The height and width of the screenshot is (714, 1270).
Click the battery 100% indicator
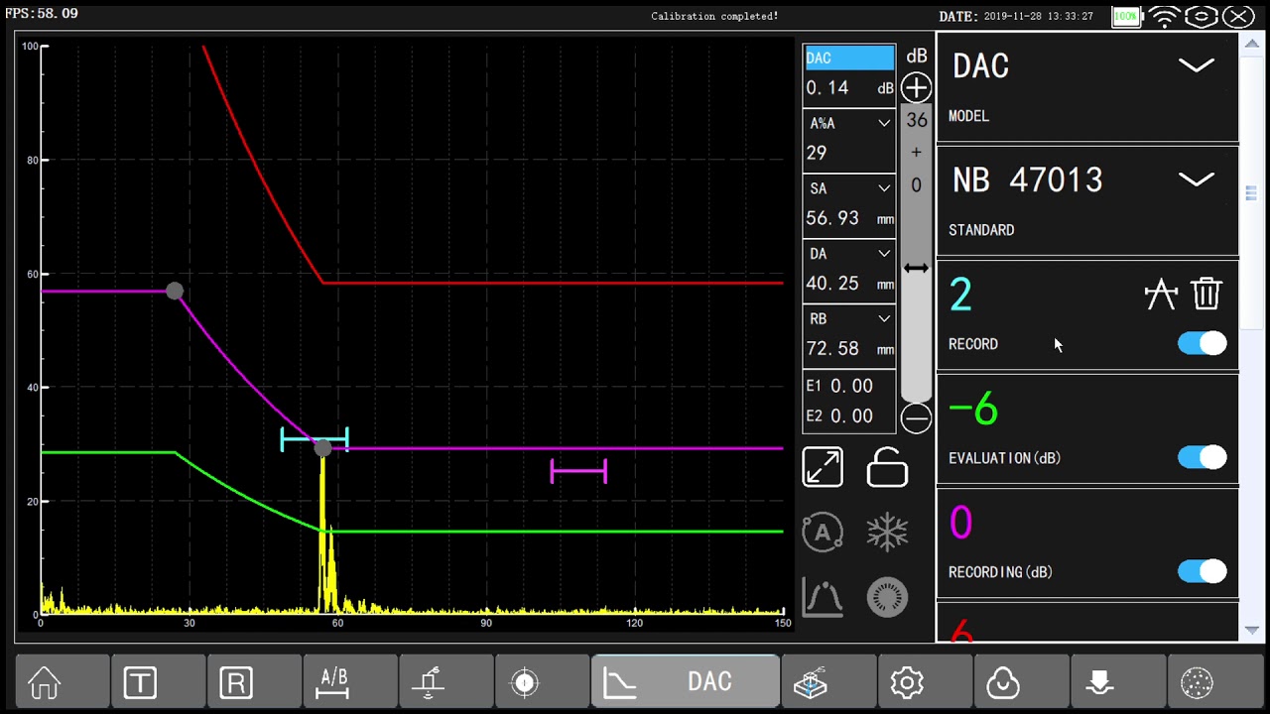coord(1126,16)
